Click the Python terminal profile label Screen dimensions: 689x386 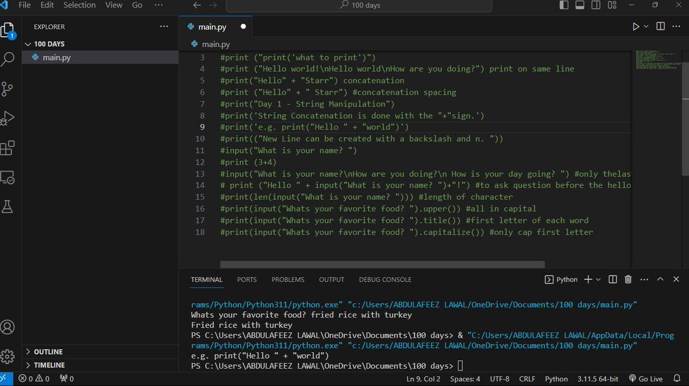point(561,279)
